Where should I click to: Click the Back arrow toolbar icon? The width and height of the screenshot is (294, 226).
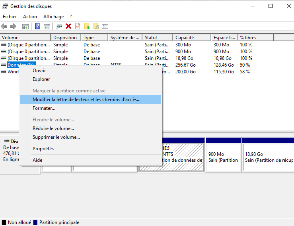point(4,26)
